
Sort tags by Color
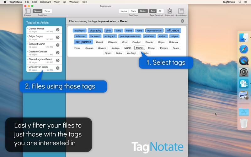click(143, 11)
